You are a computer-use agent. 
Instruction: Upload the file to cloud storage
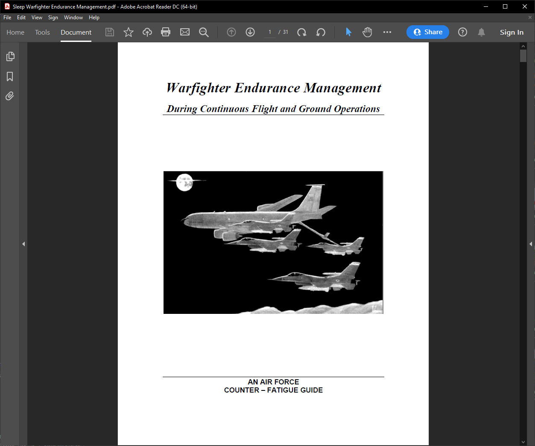pyautogui.click(x=147, y=32)
